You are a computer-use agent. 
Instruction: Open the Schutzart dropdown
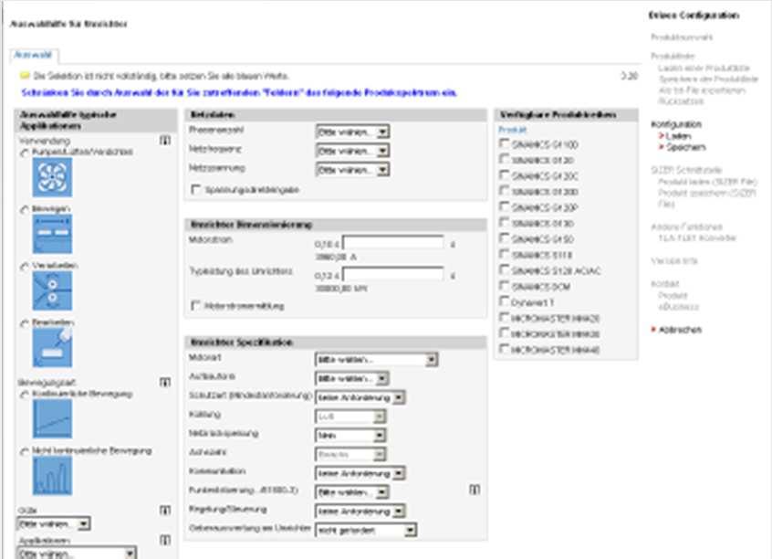(360, 397)
